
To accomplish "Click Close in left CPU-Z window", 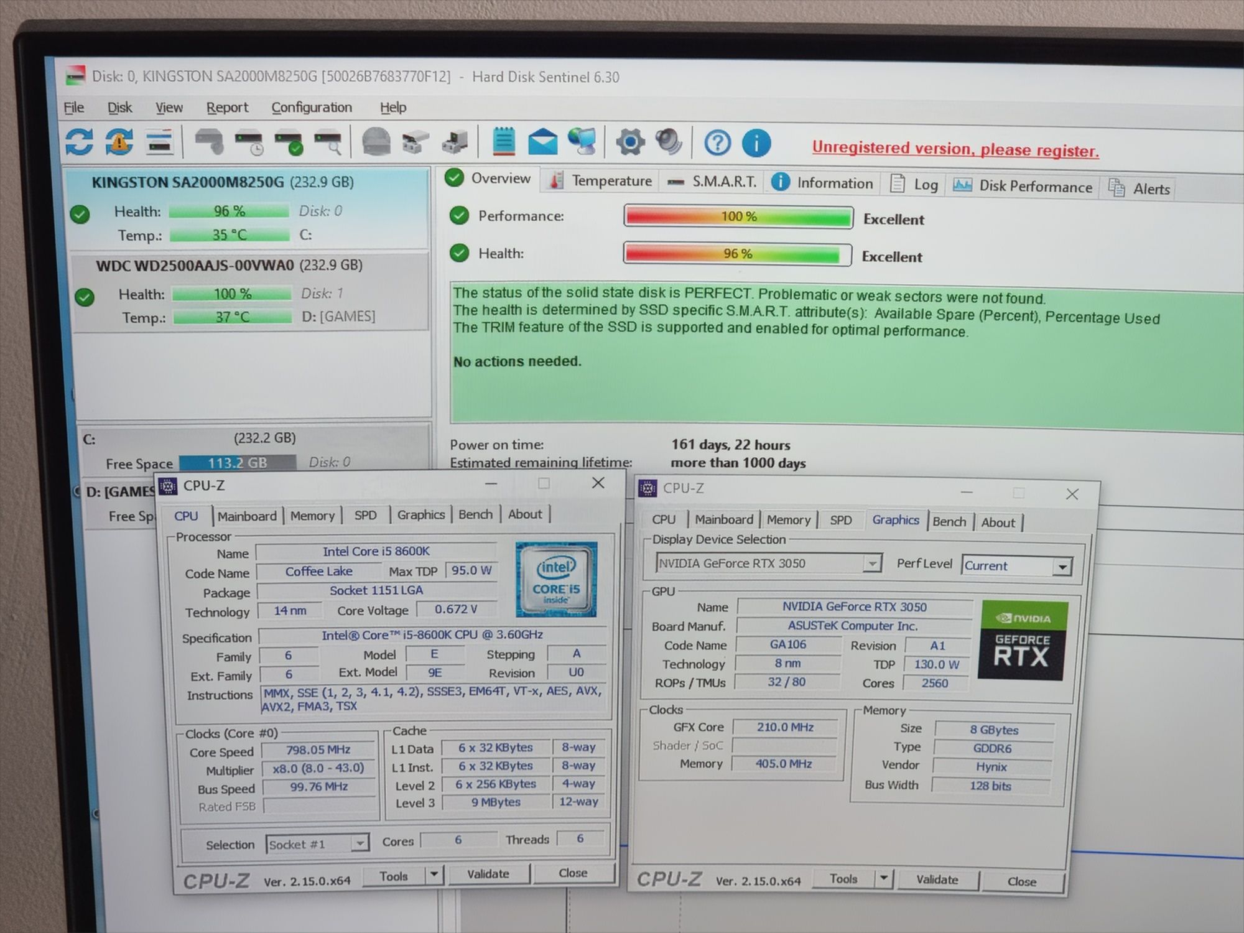I will click(x=573, y=873).
